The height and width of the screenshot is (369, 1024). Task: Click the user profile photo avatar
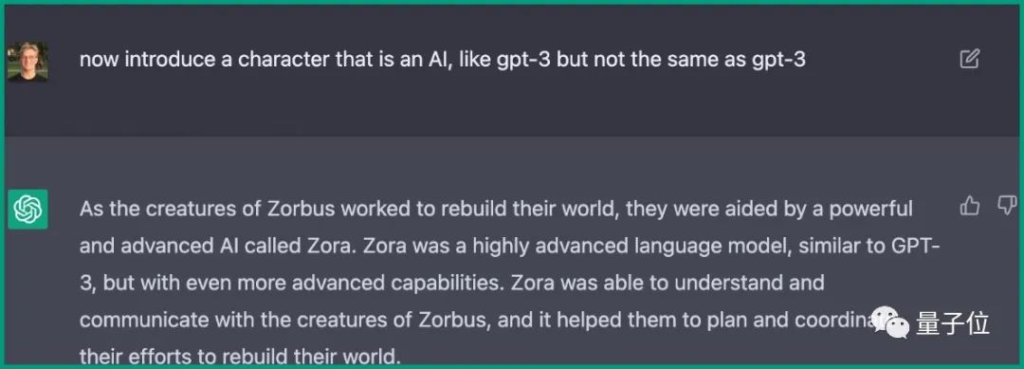click(27, 62)
